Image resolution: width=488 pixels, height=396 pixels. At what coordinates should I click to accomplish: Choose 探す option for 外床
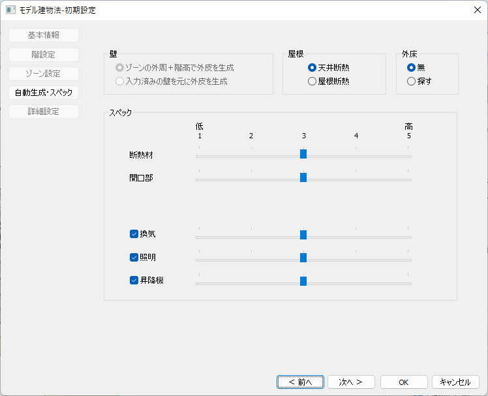point(411,82)
